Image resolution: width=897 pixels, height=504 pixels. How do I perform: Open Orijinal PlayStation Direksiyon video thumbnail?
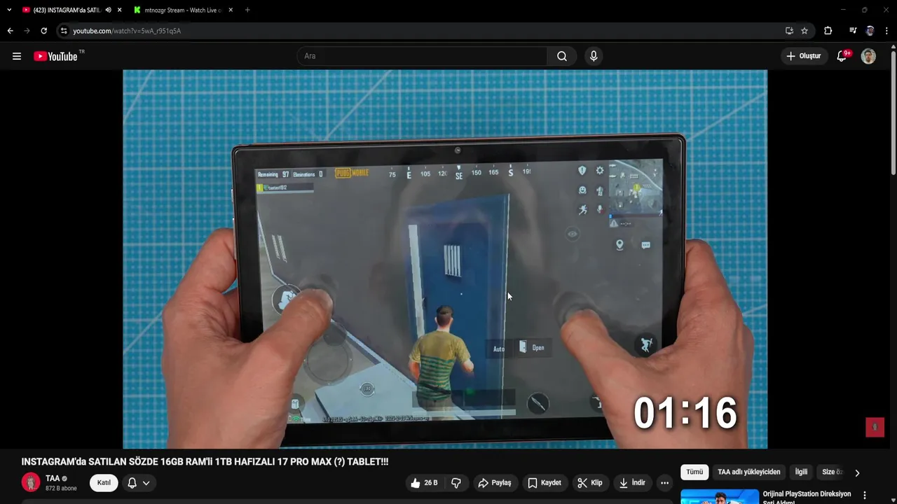(720, 497)
